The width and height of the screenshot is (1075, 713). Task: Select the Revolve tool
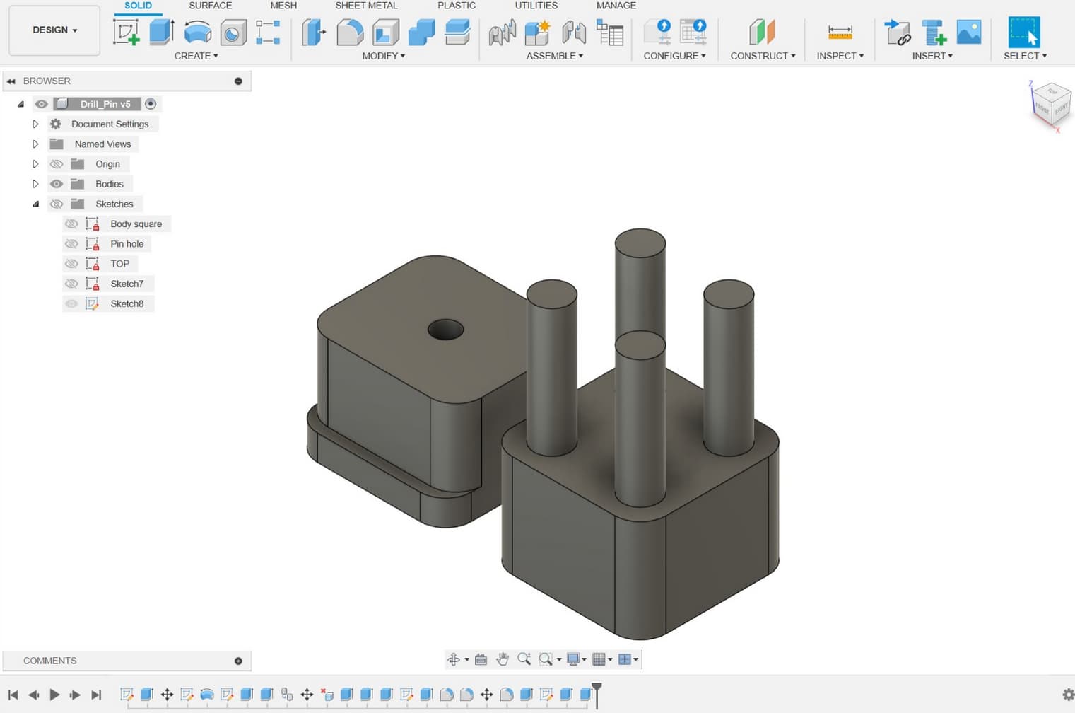(x=197, y=33)
